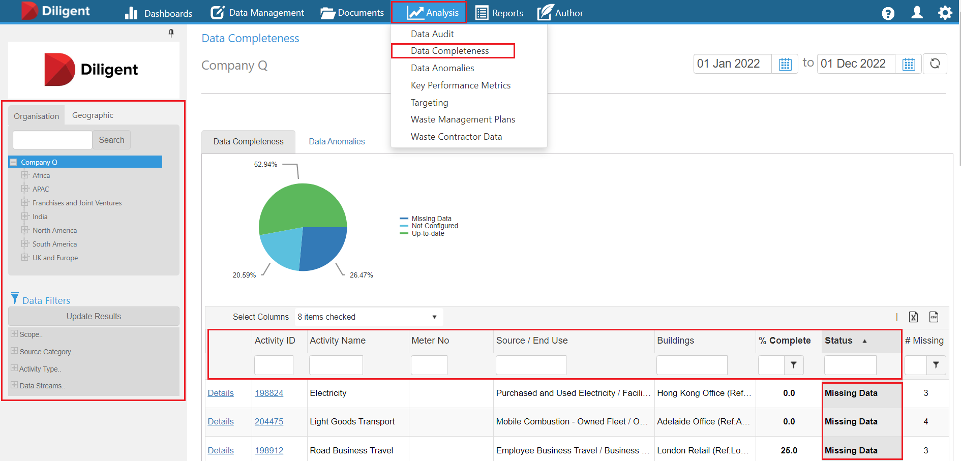The image size is (961, 461).
Task: Expand the Scope data filter
Action: coord(14,334)
